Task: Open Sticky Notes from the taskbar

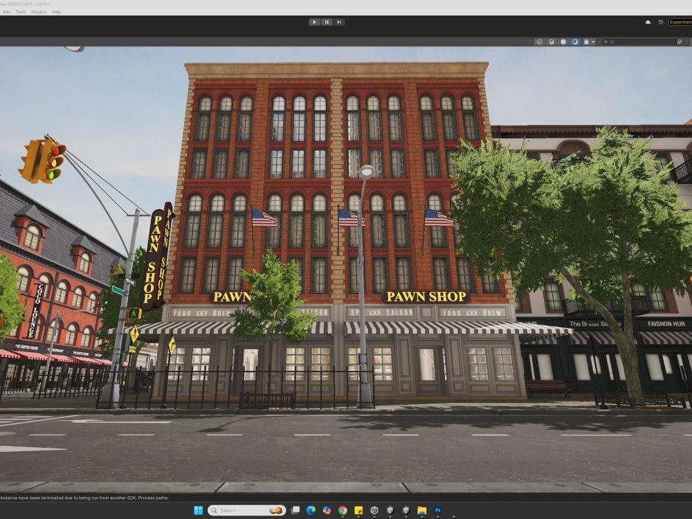Action: tap(358, 510)
